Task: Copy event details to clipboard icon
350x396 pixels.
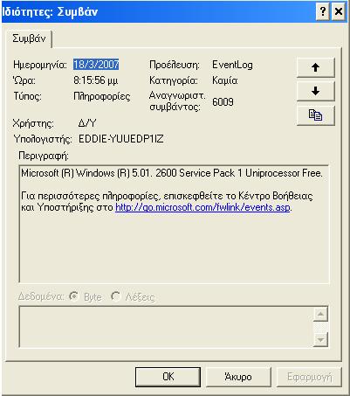Action: pyautogui.click(x=316, y=115)
